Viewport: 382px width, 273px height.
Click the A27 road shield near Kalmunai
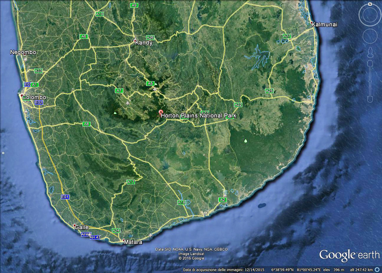tap(286, 36)
